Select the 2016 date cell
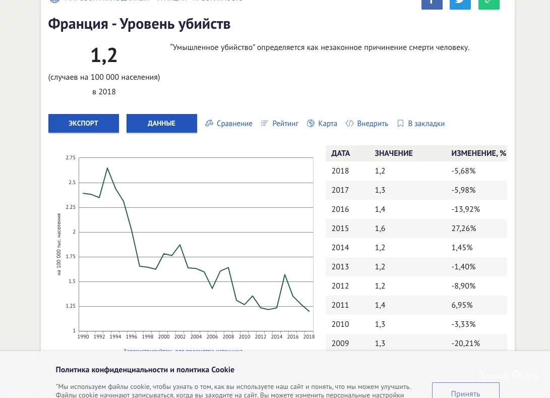The width and height of the screenshot is (550, 398). pyautogui.click(x=340, y=209)
